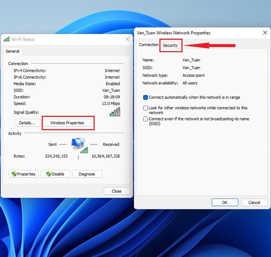
Task: Close the Van_Tuan Wireless Network Properties dialog
Action: 265,32
